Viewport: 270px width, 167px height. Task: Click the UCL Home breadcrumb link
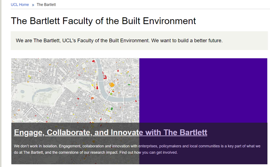click(19, 5)
